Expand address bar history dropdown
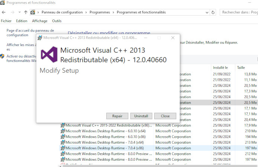 (x=207, y=13)
